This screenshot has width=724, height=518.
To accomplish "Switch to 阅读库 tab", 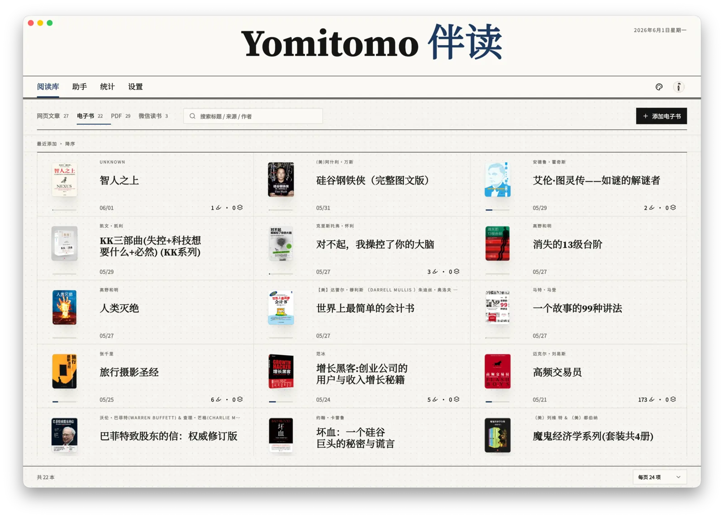I will 48,87.
